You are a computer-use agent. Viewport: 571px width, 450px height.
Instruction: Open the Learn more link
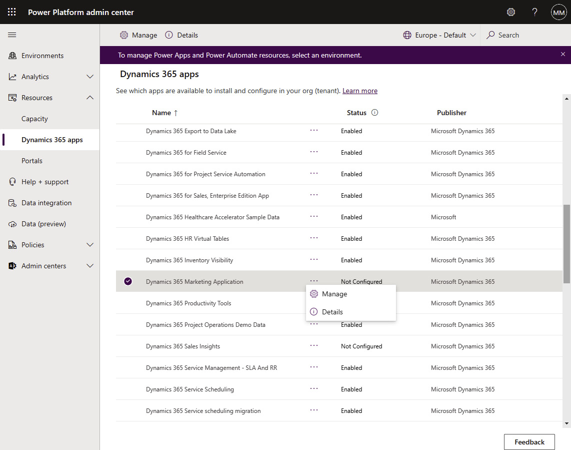click(x=360, y=91)
